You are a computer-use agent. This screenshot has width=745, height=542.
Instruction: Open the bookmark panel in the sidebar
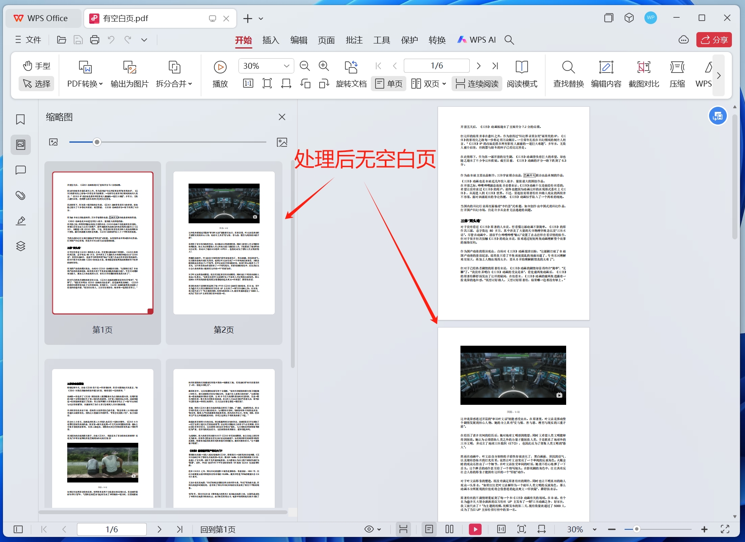click(x=20, y=119)
